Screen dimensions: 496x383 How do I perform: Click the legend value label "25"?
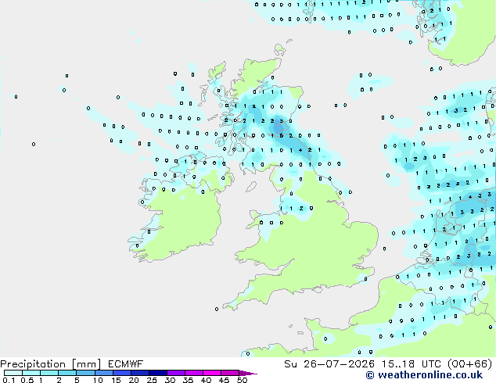tap(152, 380)
